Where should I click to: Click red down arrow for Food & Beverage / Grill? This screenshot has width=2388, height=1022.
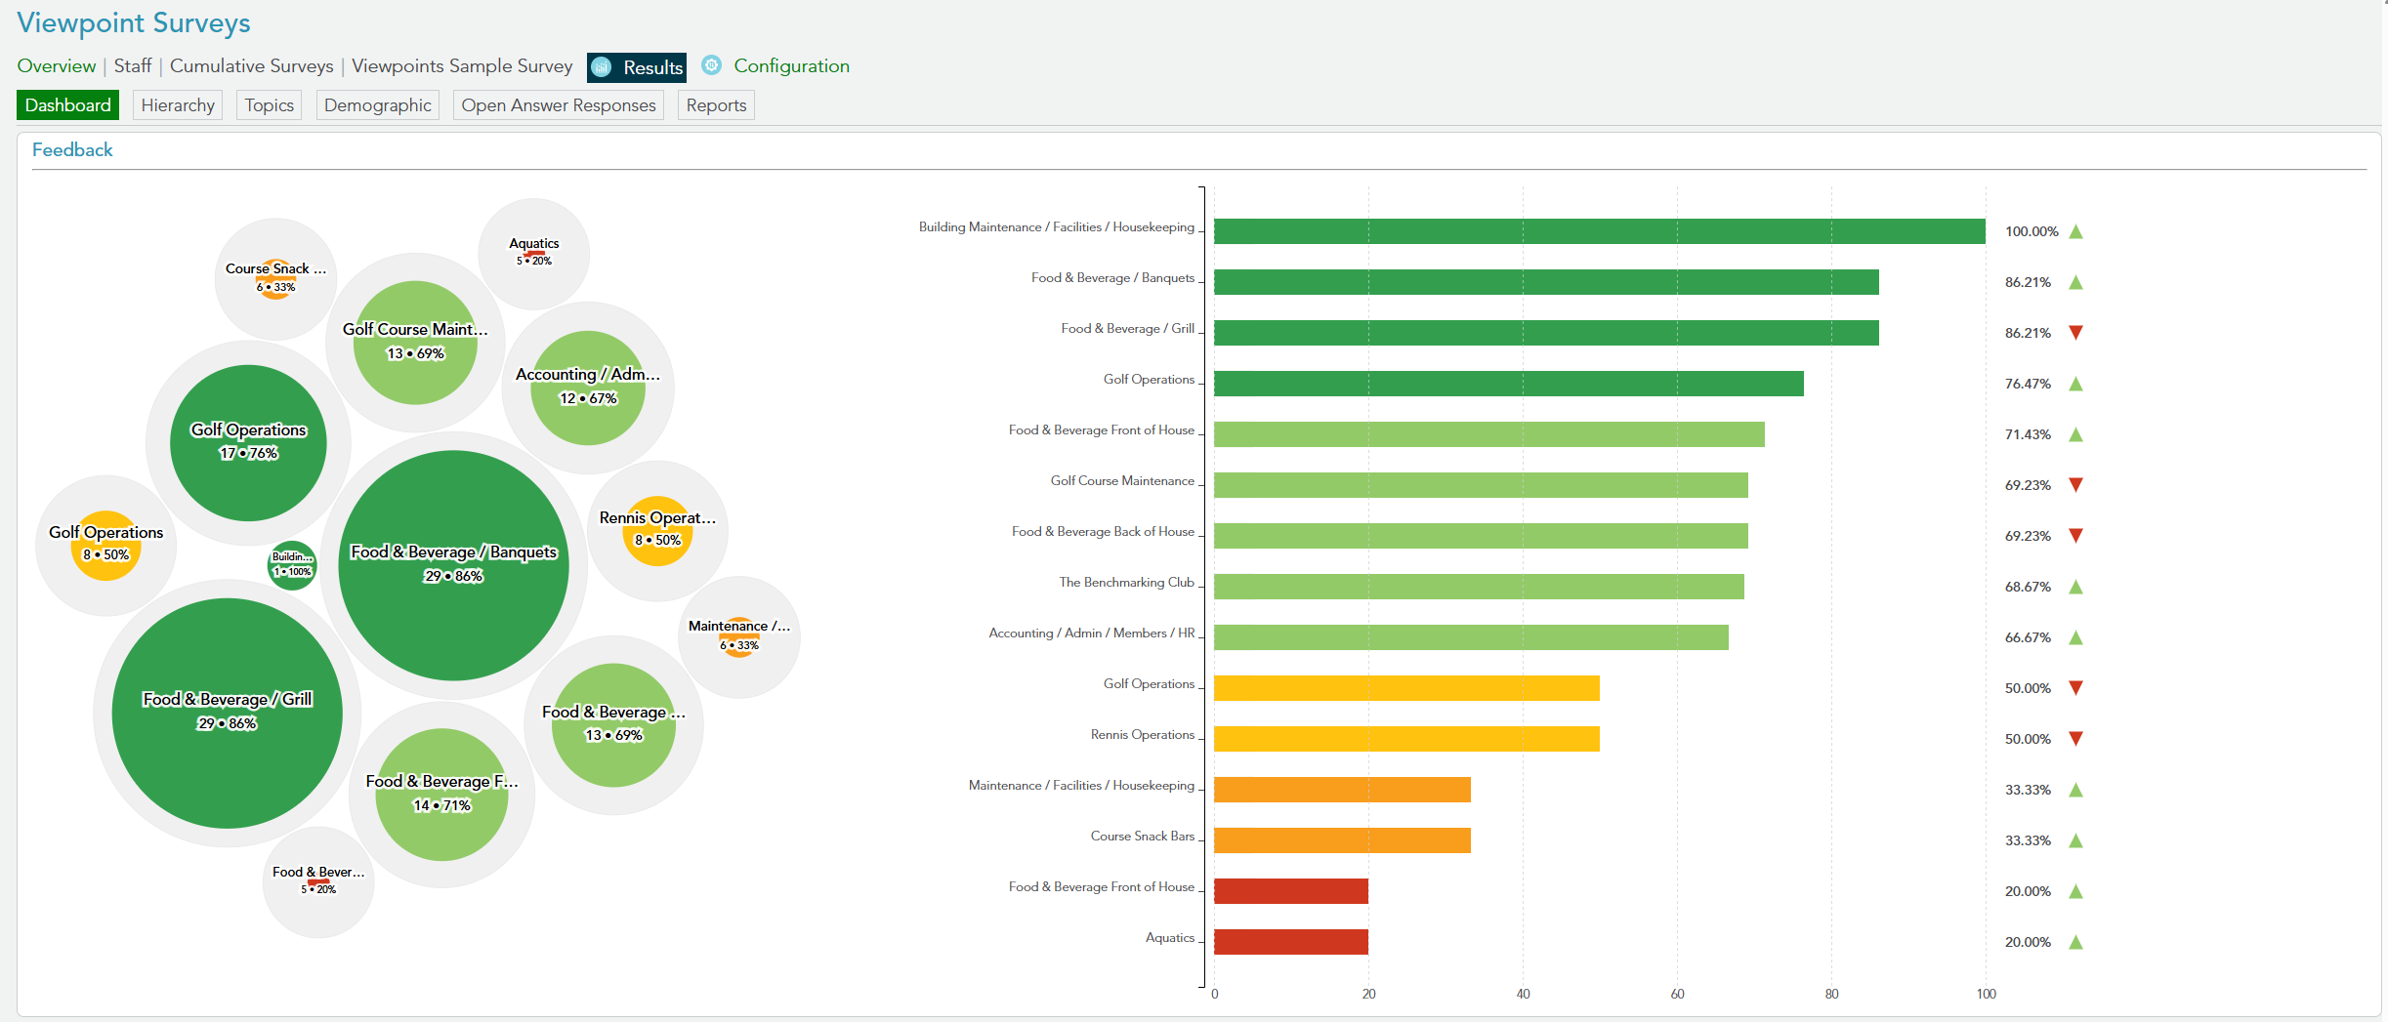point(2075,333)
